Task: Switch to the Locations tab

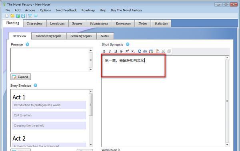Action: (x=57, y=24)
